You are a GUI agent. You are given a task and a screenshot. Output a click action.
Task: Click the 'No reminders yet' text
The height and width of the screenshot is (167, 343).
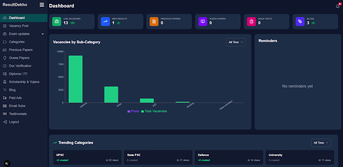(297, 86)
